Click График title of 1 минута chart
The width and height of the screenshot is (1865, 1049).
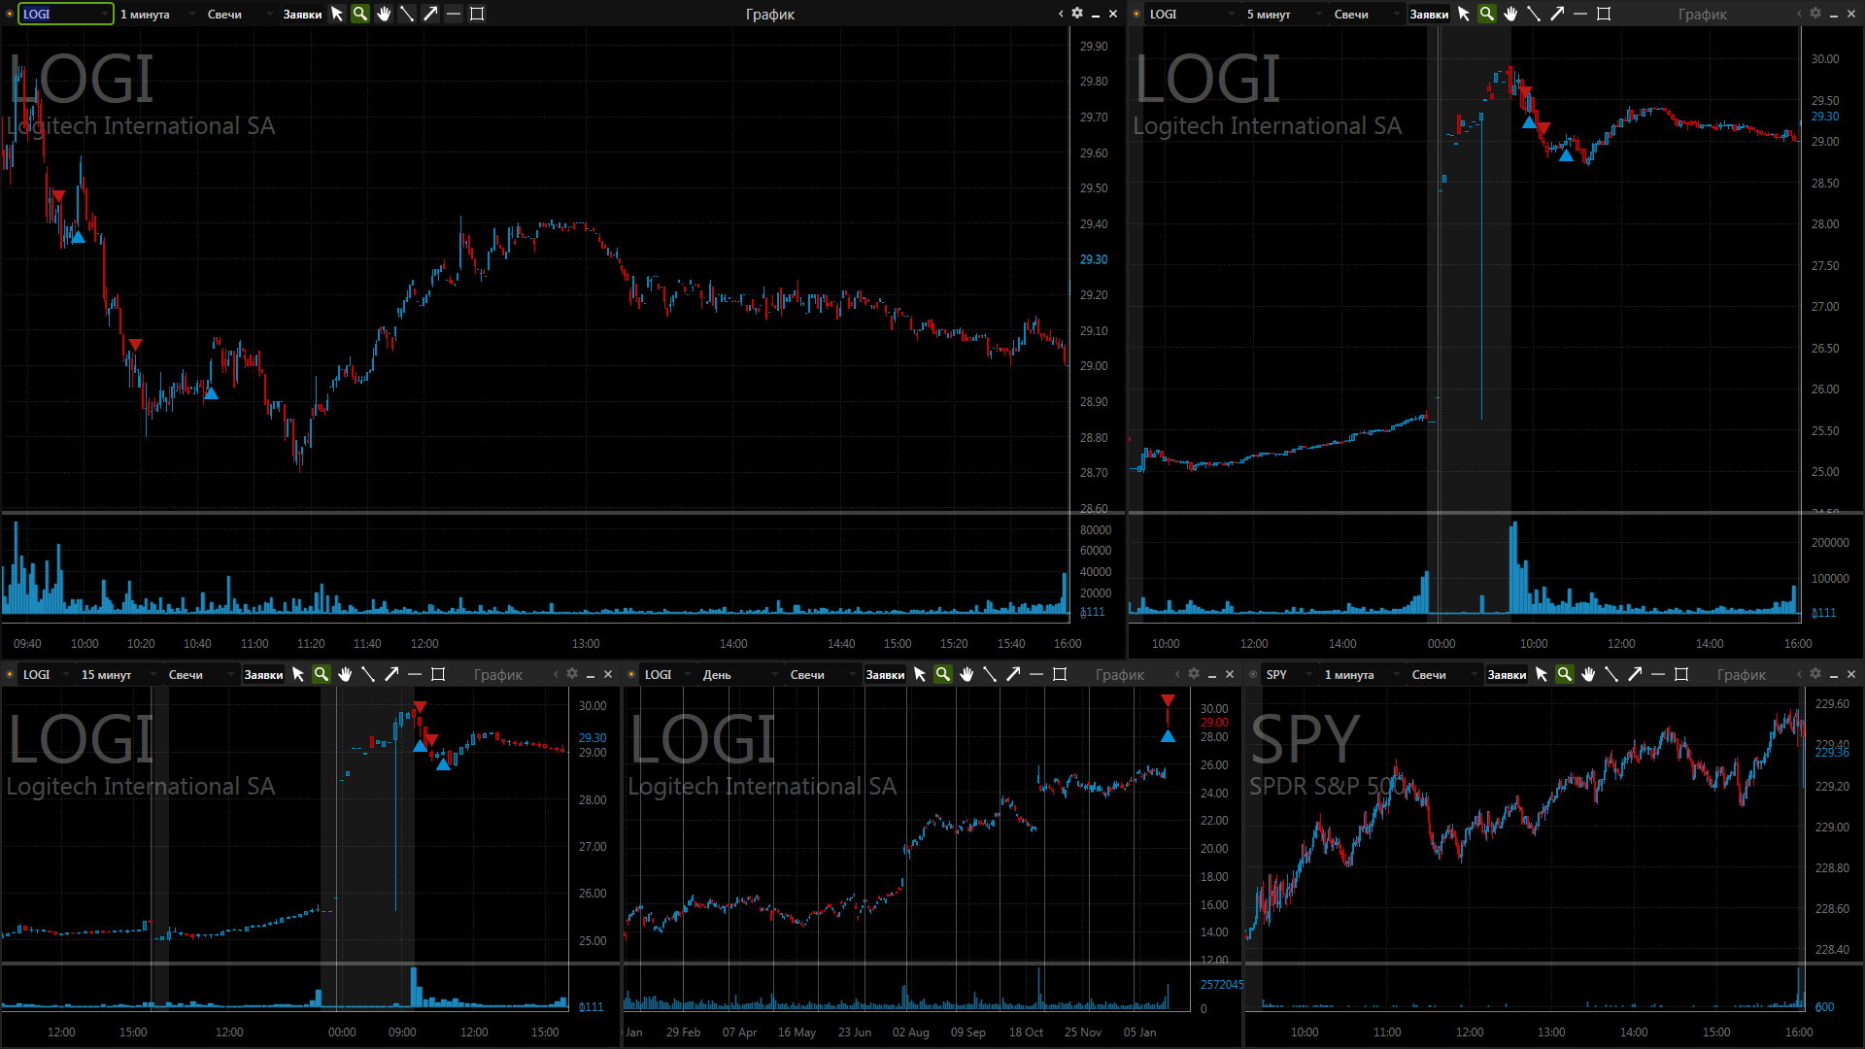(769, 15)
